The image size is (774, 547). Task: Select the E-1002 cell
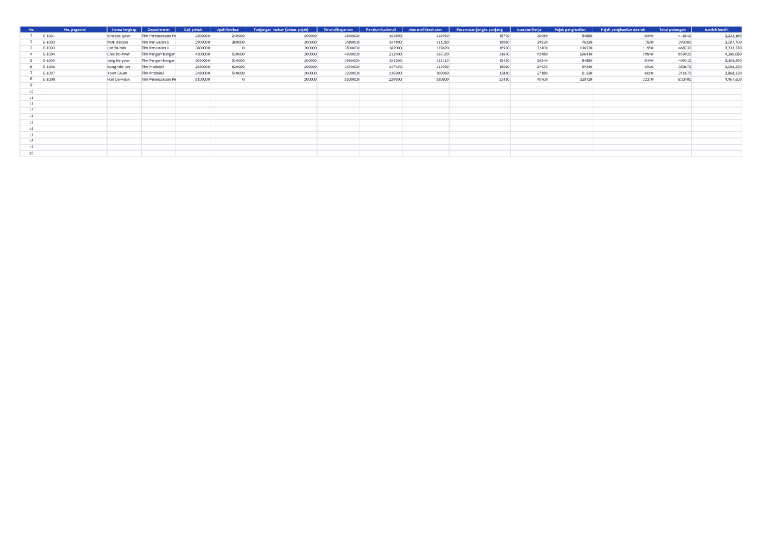click(74, 43)
